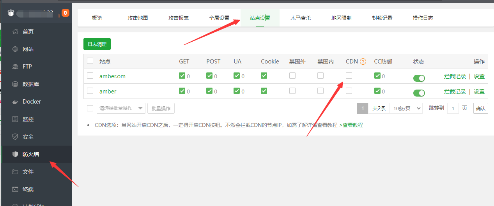
Task: Switch to the 地区限制 tab
Action: [x=341, y=18]
